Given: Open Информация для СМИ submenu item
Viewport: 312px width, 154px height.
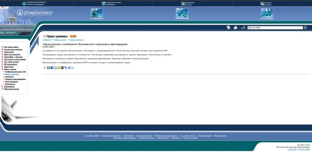Looking at the screenshot, I should point(16,72).
